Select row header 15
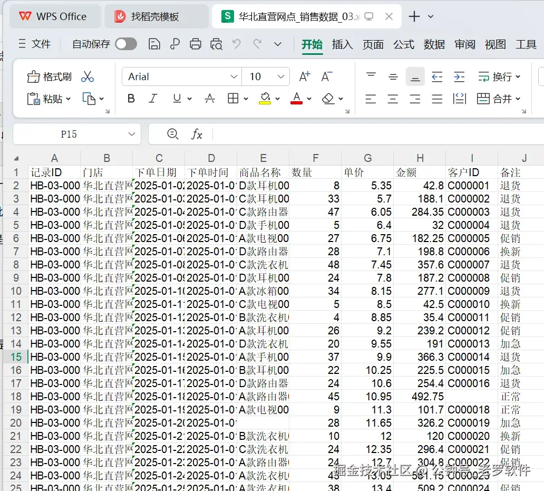Screen dimensions: 544x491 point(16,357)
